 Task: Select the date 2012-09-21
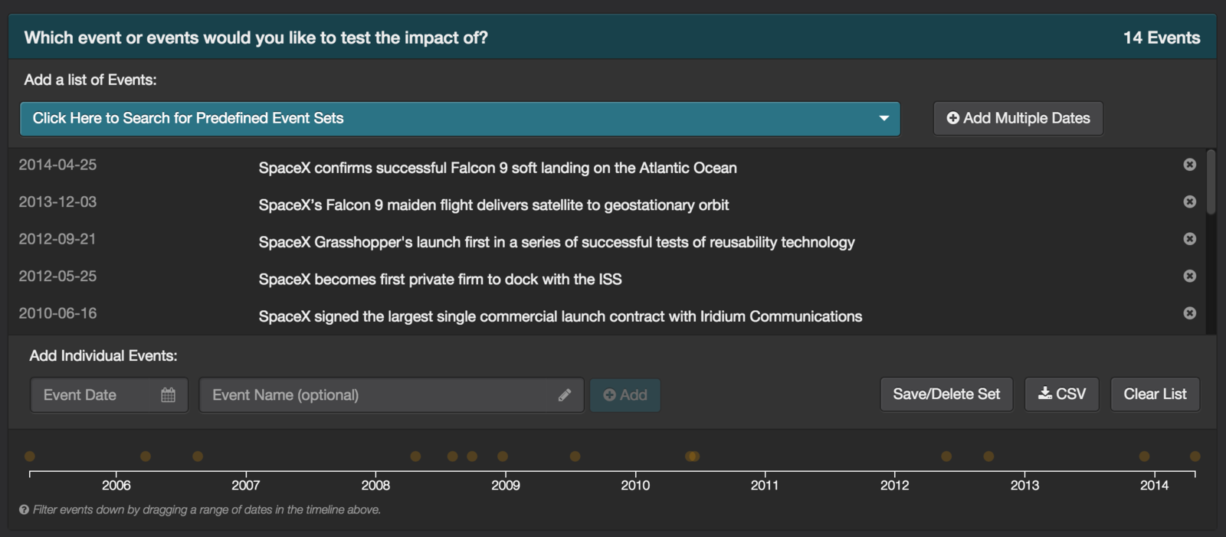pos(57,239)
